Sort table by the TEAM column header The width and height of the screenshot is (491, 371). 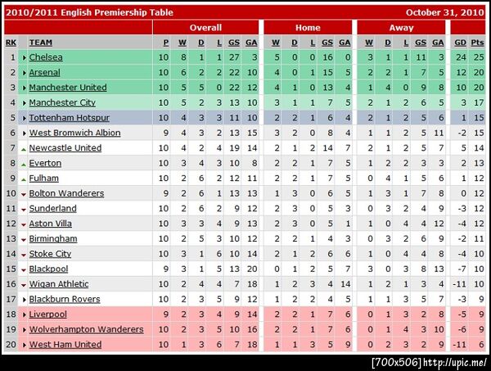41,42
